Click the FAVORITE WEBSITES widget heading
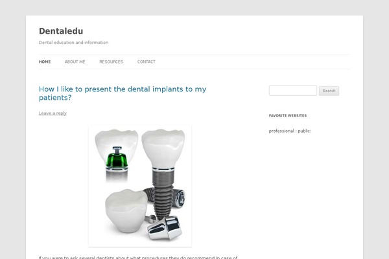 [x=288, y=115]
